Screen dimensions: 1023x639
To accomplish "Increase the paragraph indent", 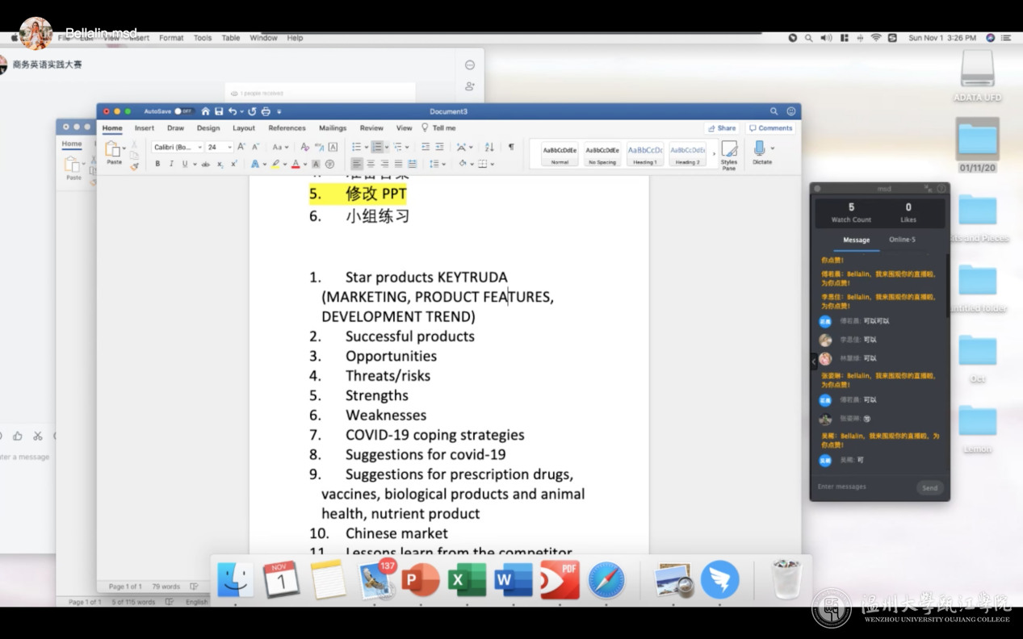I will point(439,147).
